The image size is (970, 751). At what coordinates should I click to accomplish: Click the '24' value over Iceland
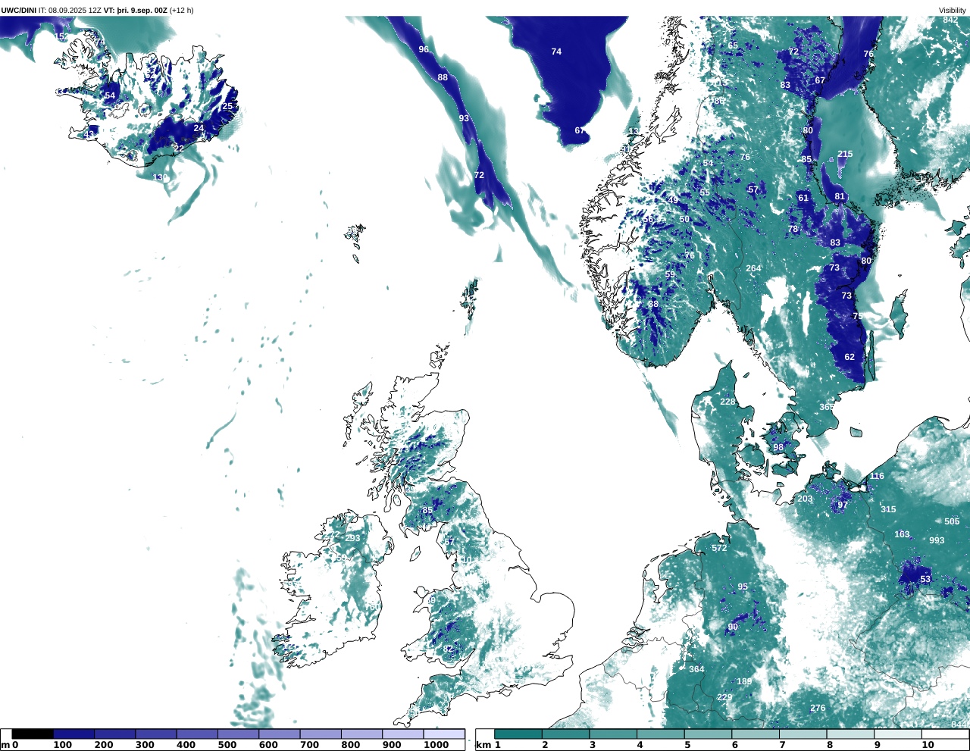(x=199, y=128)
